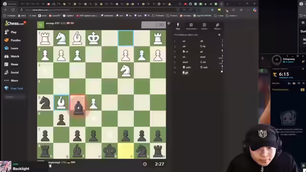Viewport: 306px width, 172px height.
Task: Select the white rook in top-right corner
Action: 158,38
